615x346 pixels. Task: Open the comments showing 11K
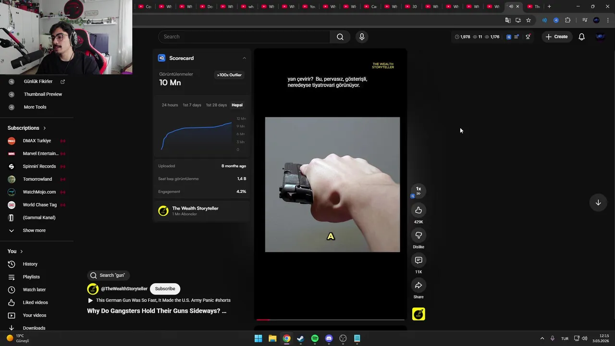[x=418, y=260]
